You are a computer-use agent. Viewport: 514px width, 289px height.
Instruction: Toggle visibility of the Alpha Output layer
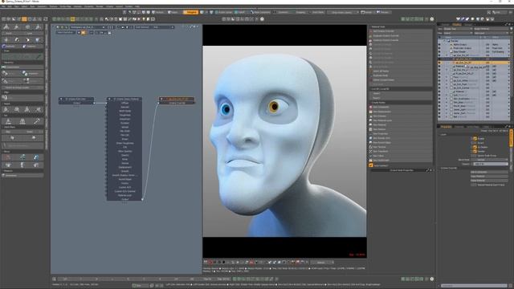[439, 45]
